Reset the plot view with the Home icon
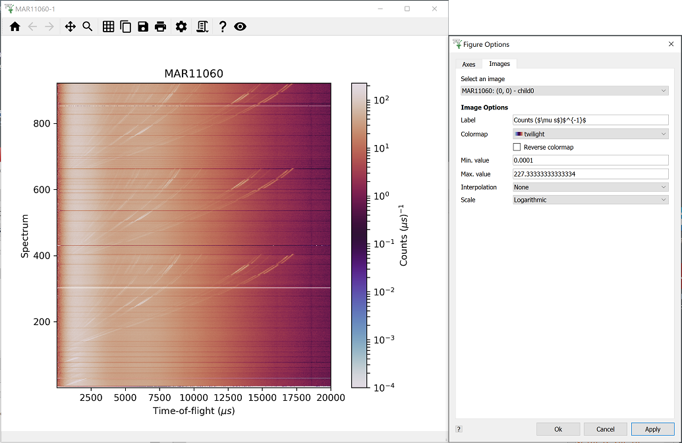682x443 pixels. click(x=14, y=26)
